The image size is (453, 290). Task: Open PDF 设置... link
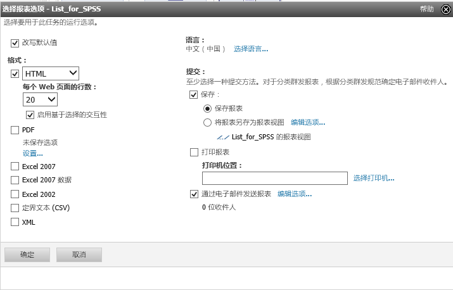pos(33,153)
